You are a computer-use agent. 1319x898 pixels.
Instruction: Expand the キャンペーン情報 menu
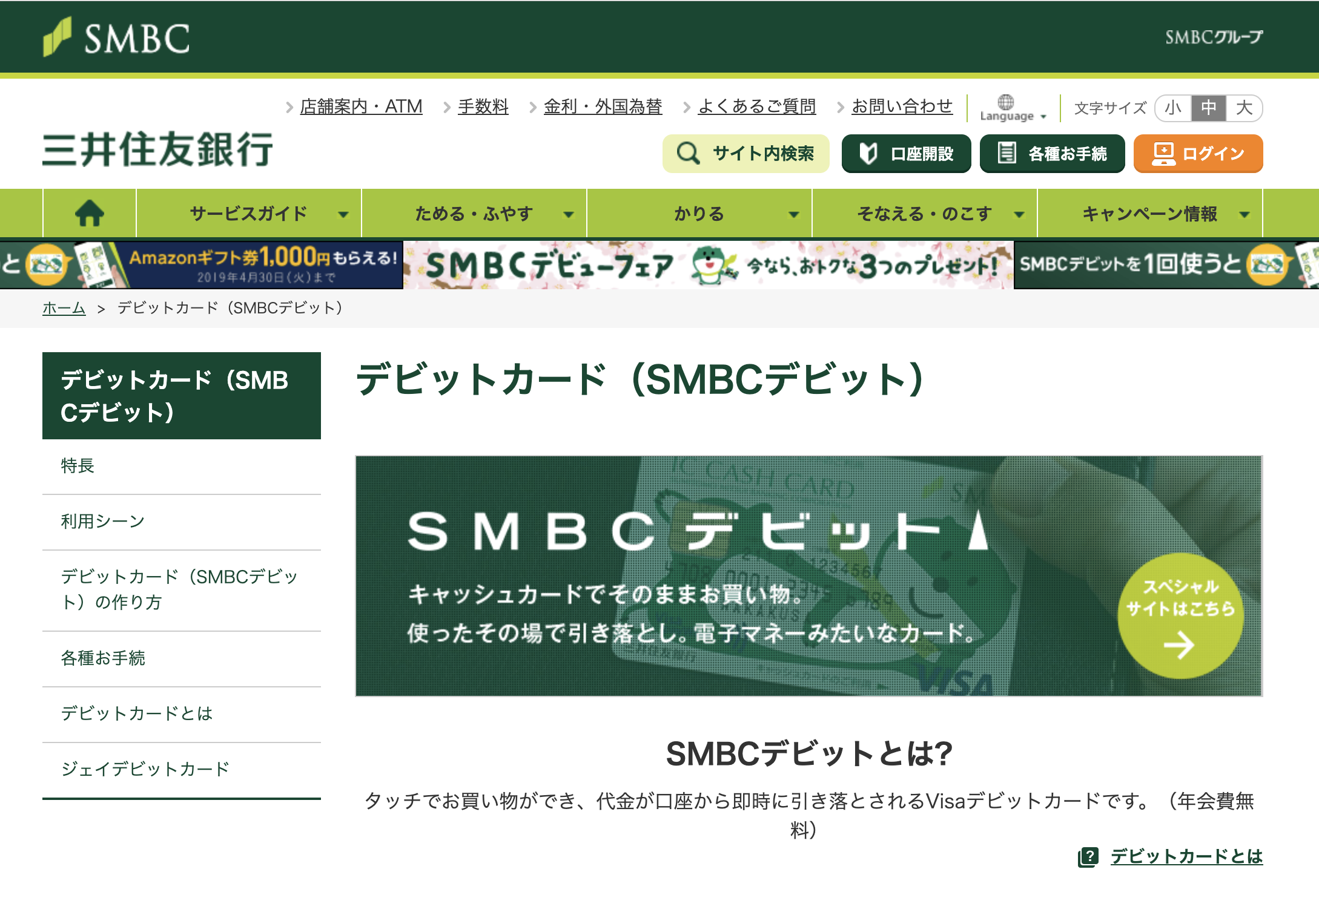1150,213
